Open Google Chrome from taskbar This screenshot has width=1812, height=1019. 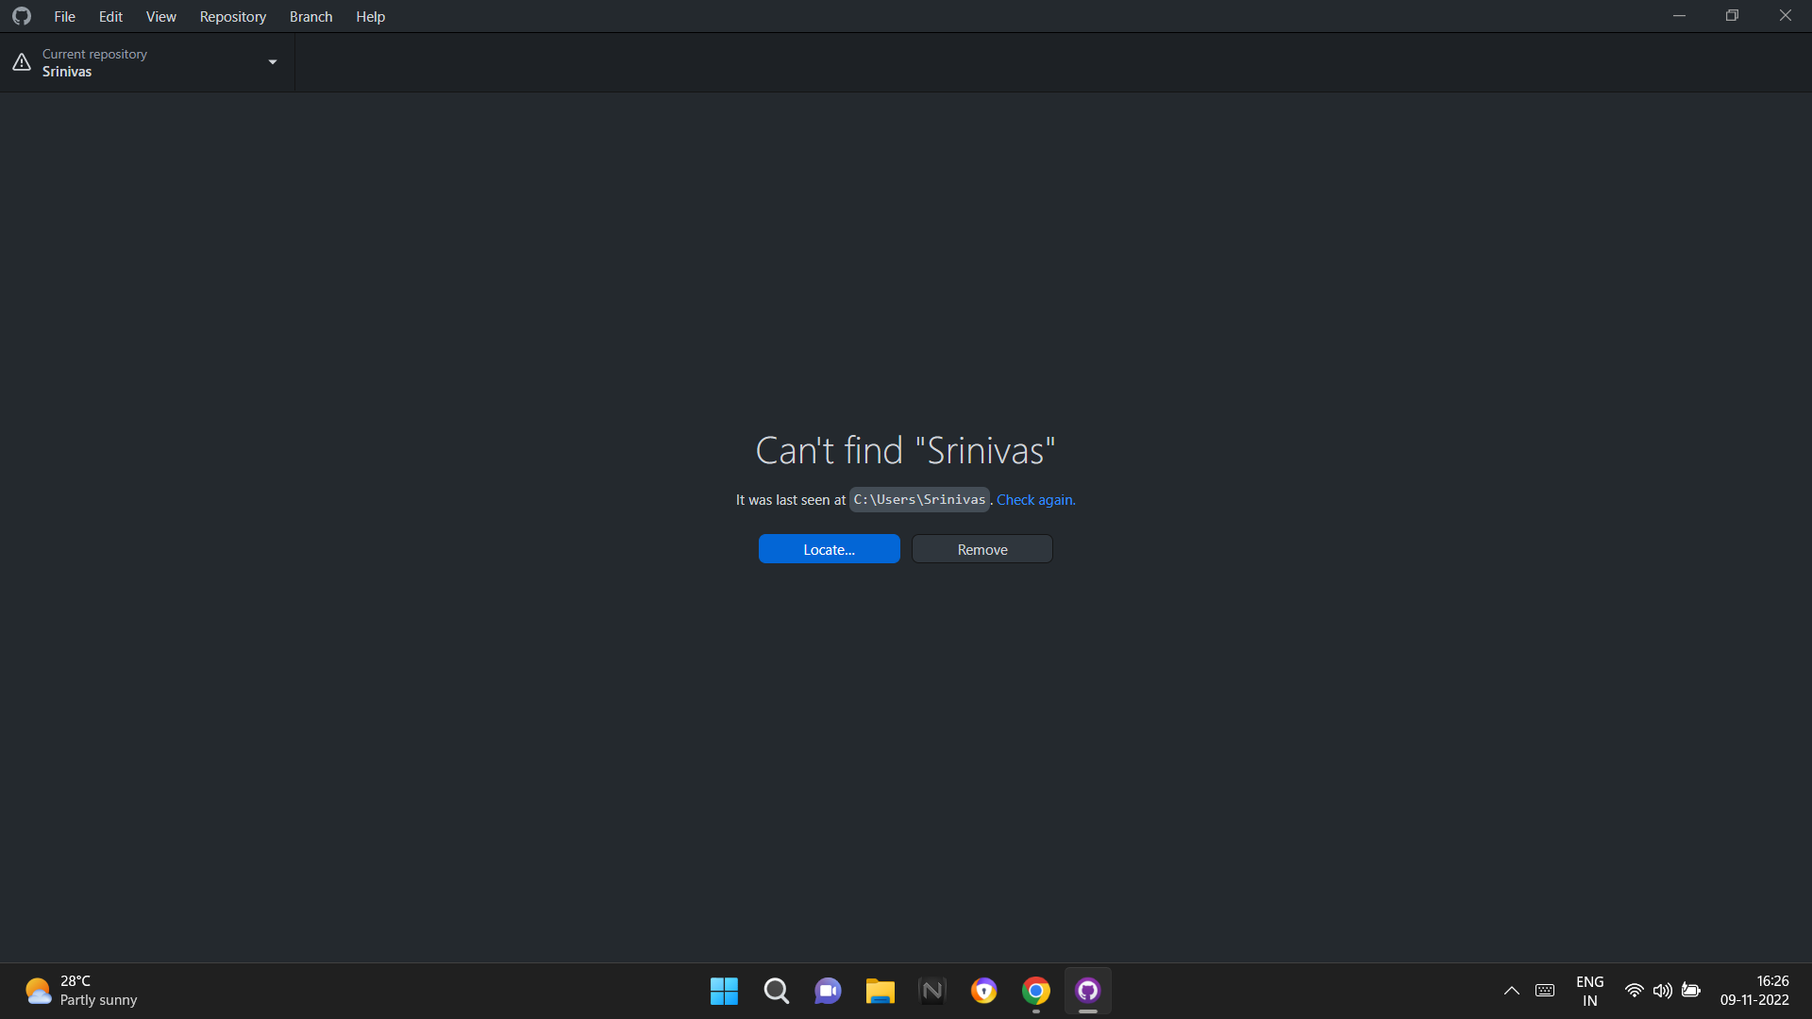1035,991
